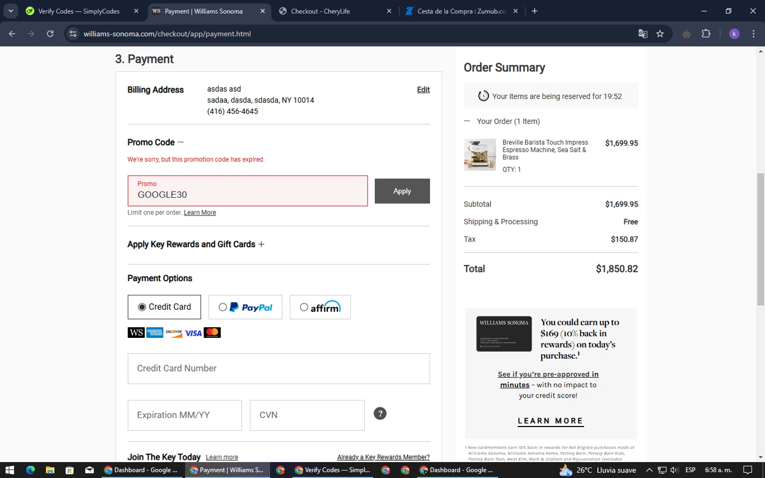Edit the billing address
The width and height of the screenshot is (765, 478).
coord(423,90)
